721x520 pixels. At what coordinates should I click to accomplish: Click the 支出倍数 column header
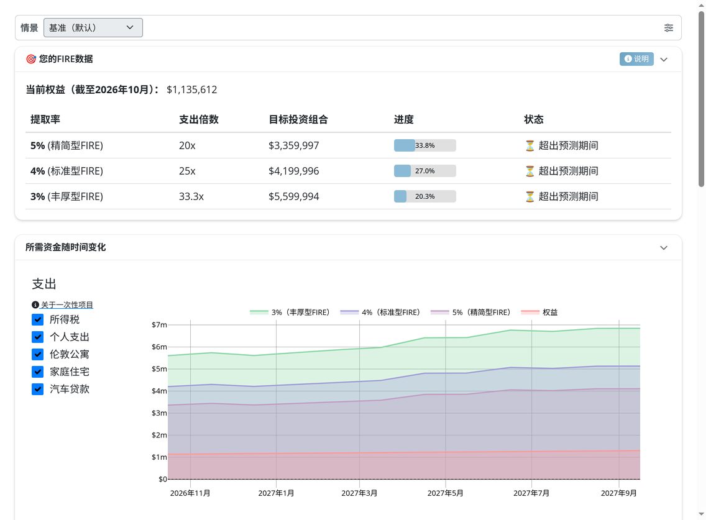[x=199, y=119]
